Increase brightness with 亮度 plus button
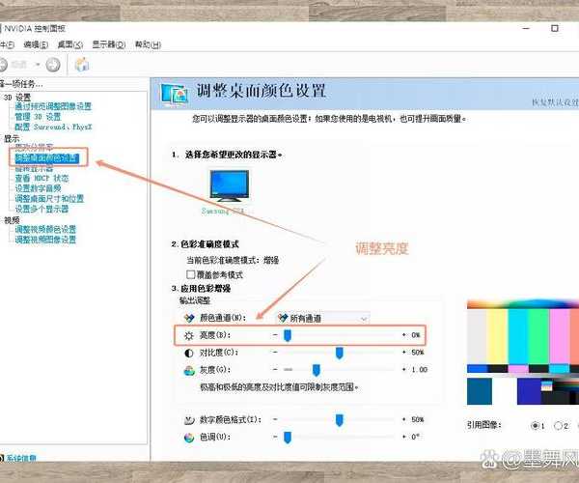 point(404,335)
